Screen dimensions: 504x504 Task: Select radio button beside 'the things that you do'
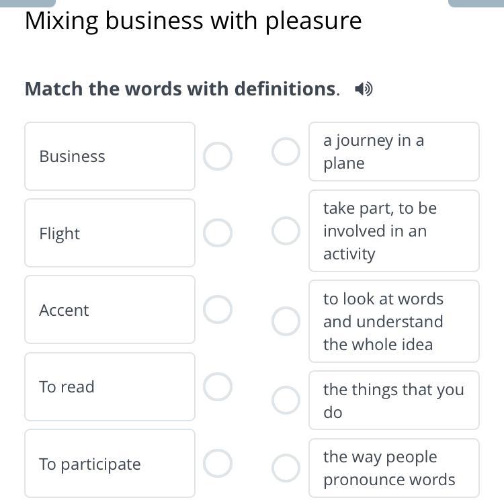(x=286, y=401)
